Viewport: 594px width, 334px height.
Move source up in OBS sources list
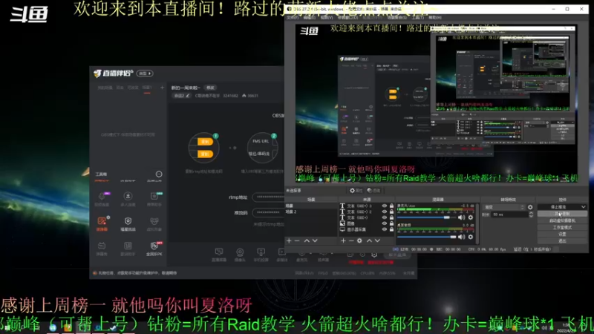pyautogui.click(x=369, y=240)
